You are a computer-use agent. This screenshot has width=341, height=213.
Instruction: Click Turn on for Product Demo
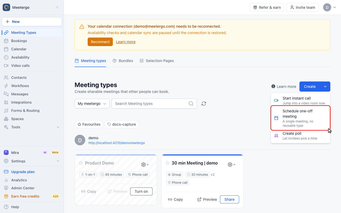pyautogui.click(x=141, y=191)
